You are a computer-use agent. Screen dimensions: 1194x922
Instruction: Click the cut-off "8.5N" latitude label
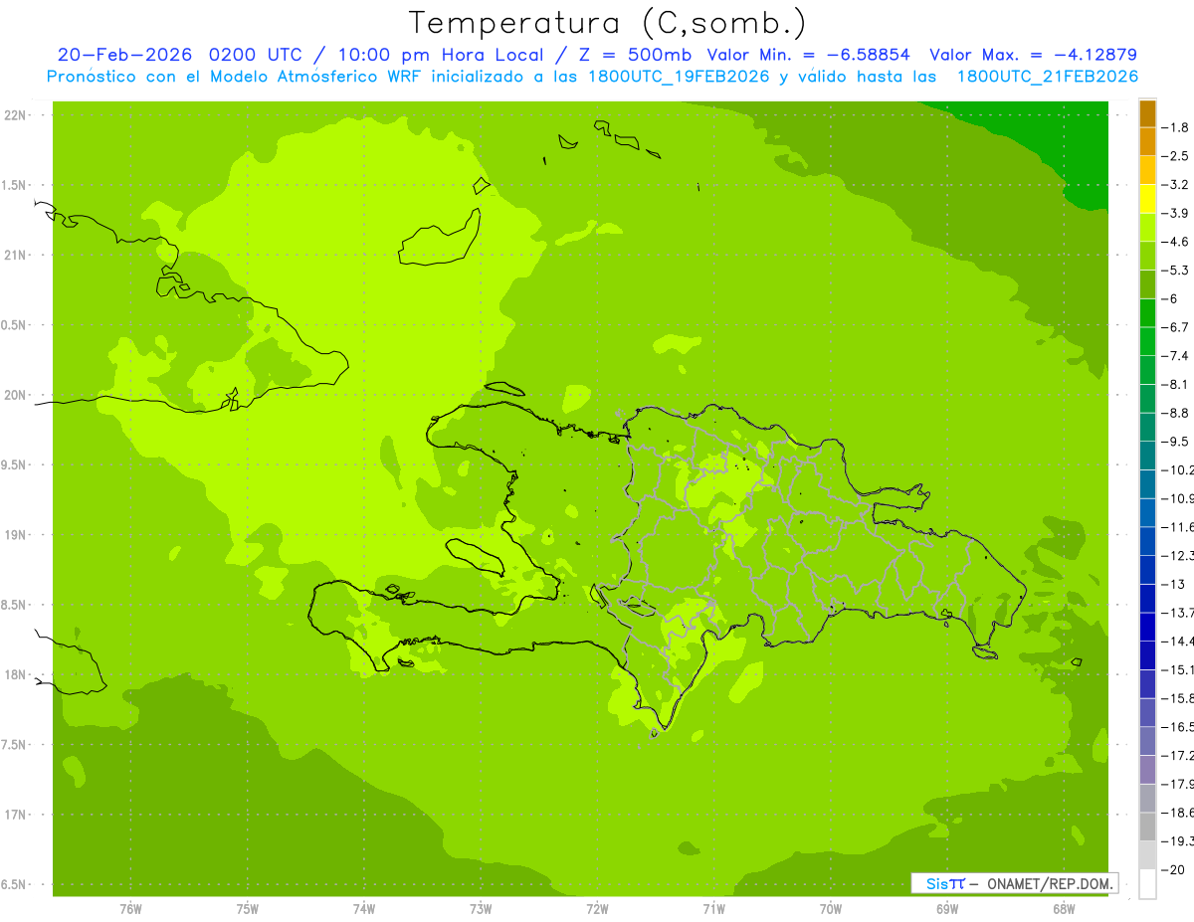click(x=14, y=605)
